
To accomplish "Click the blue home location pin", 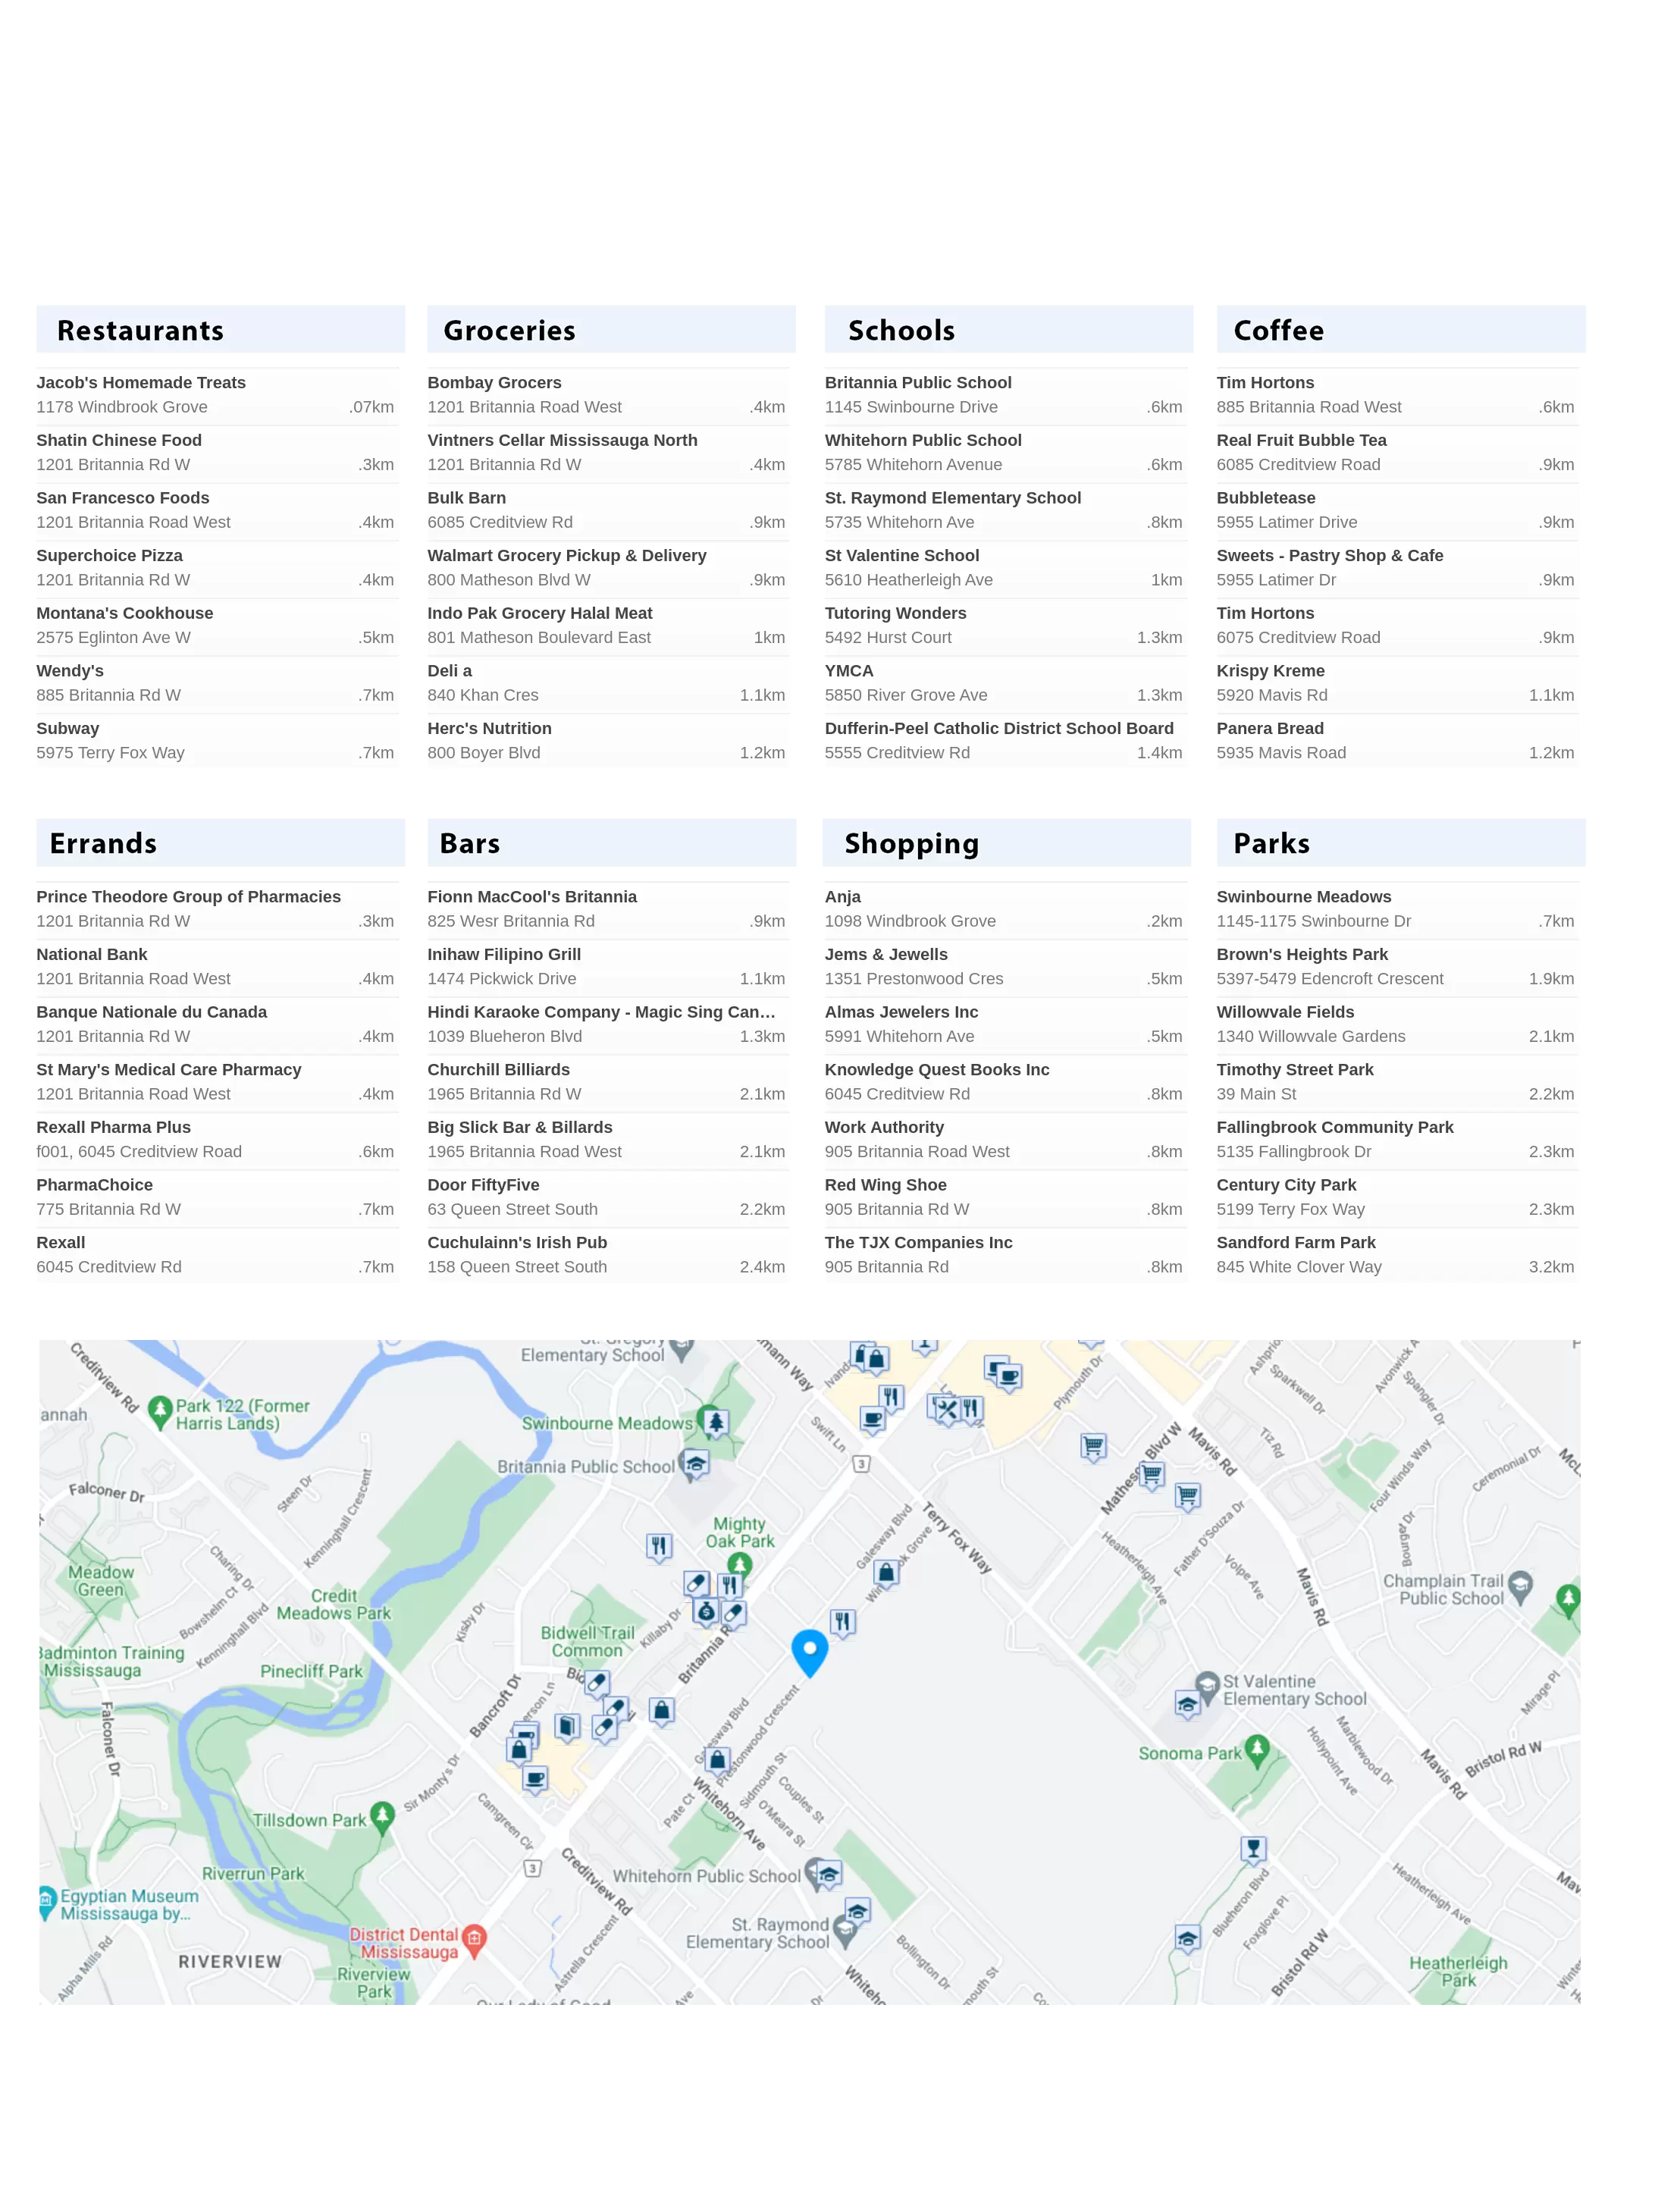I will click(x=809, y=1649).
